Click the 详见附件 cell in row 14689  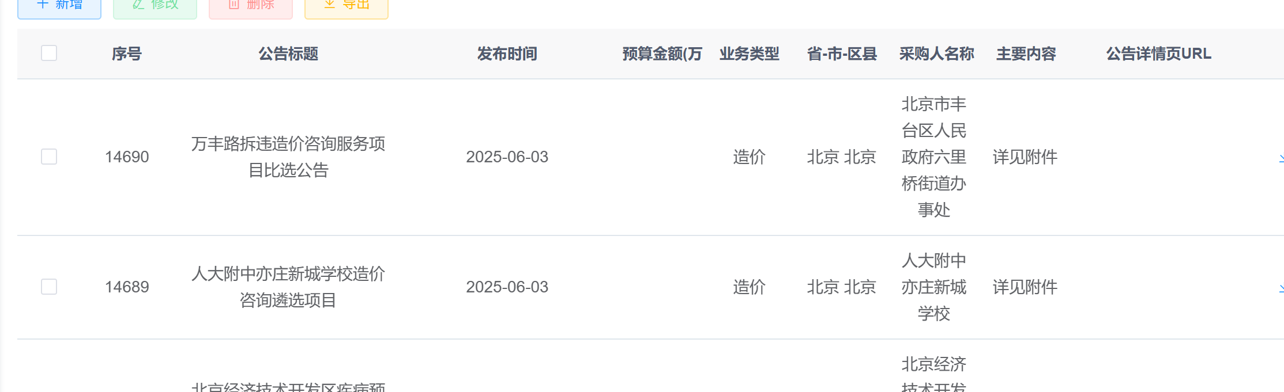point(1025,287)
